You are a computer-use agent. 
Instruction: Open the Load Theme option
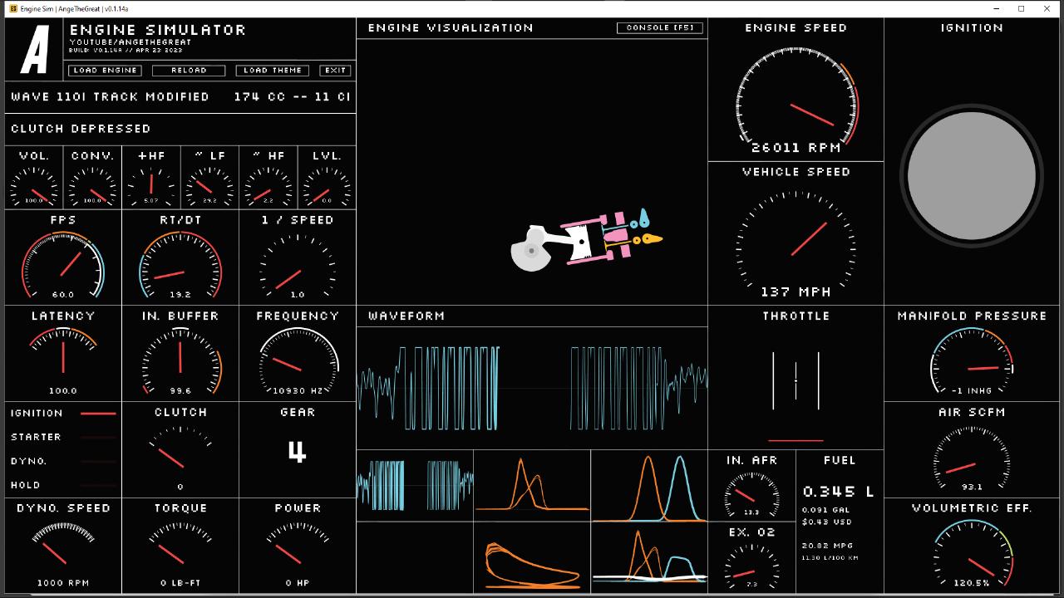click(x=273, y=71)
